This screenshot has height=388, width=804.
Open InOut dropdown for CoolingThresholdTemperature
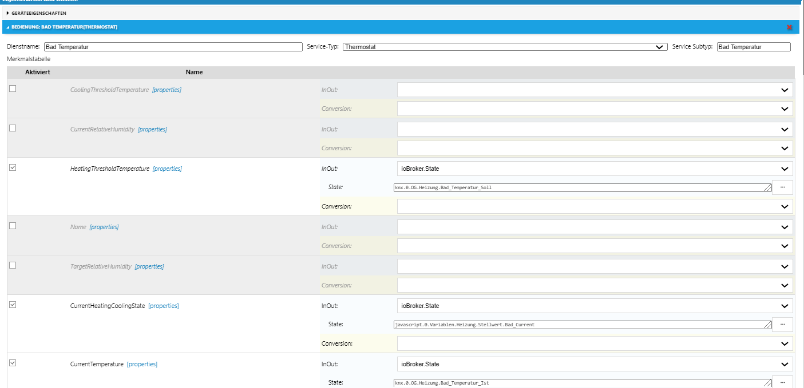point(595,90)
